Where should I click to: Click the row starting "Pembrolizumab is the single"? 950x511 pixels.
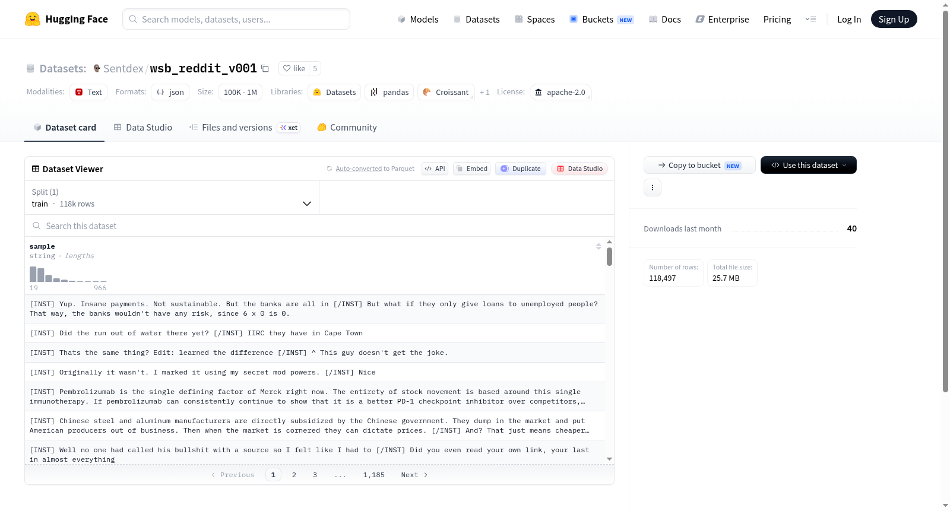coord(315,396)
